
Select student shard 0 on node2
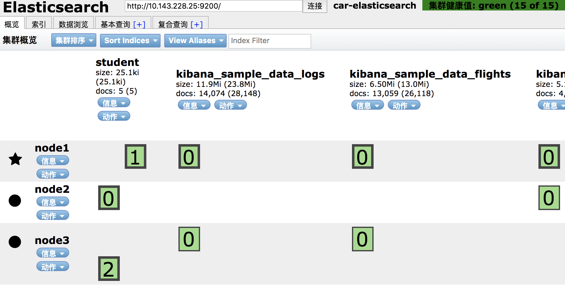point(109,198)
